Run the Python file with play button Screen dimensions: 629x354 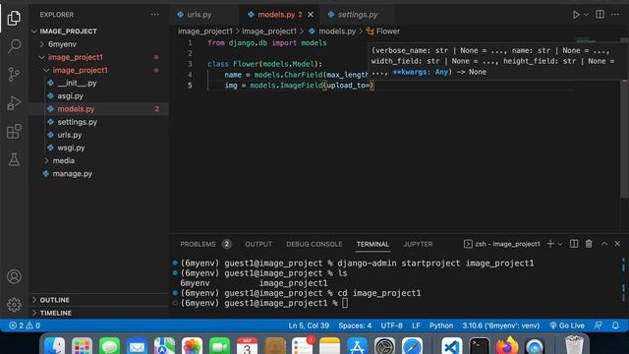coord(576,15)
